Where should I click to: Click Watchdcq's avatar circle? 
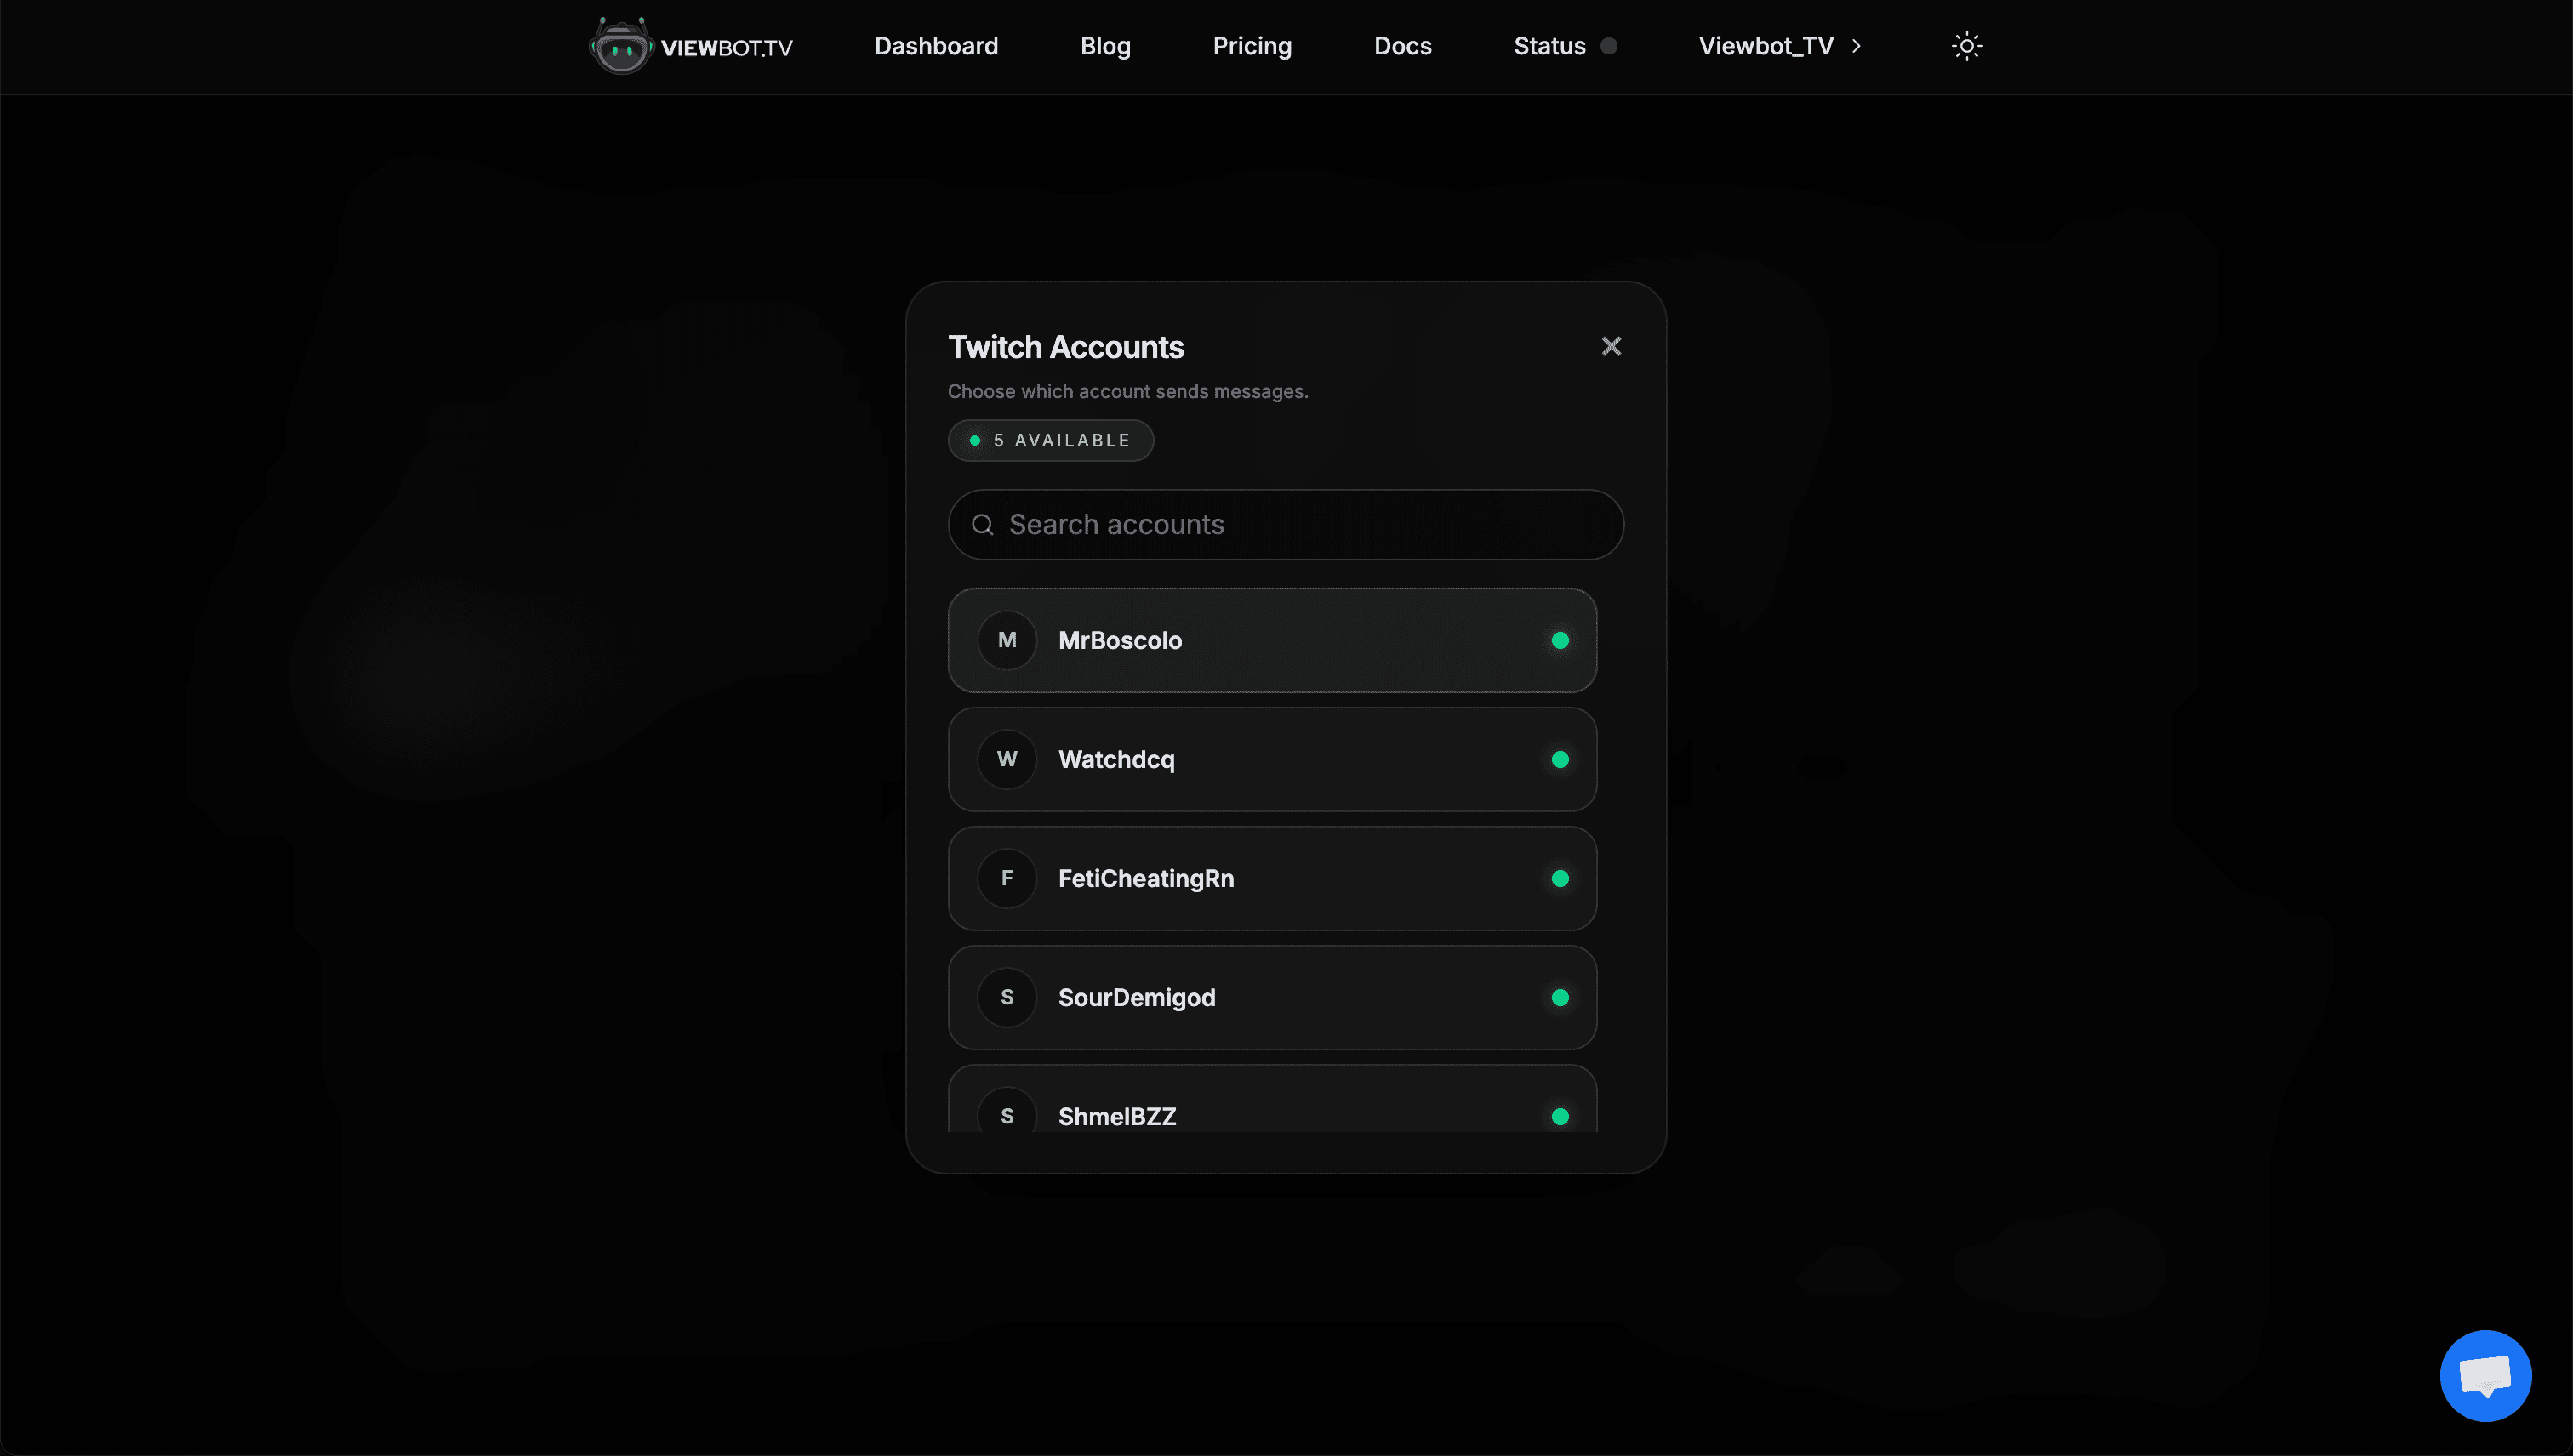click(1007, 759)
